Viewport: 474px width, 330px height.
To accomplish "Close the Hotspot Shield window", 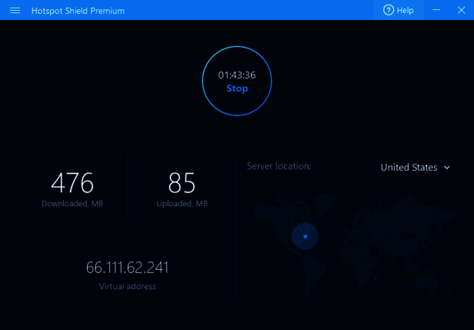I will (459, 10).
